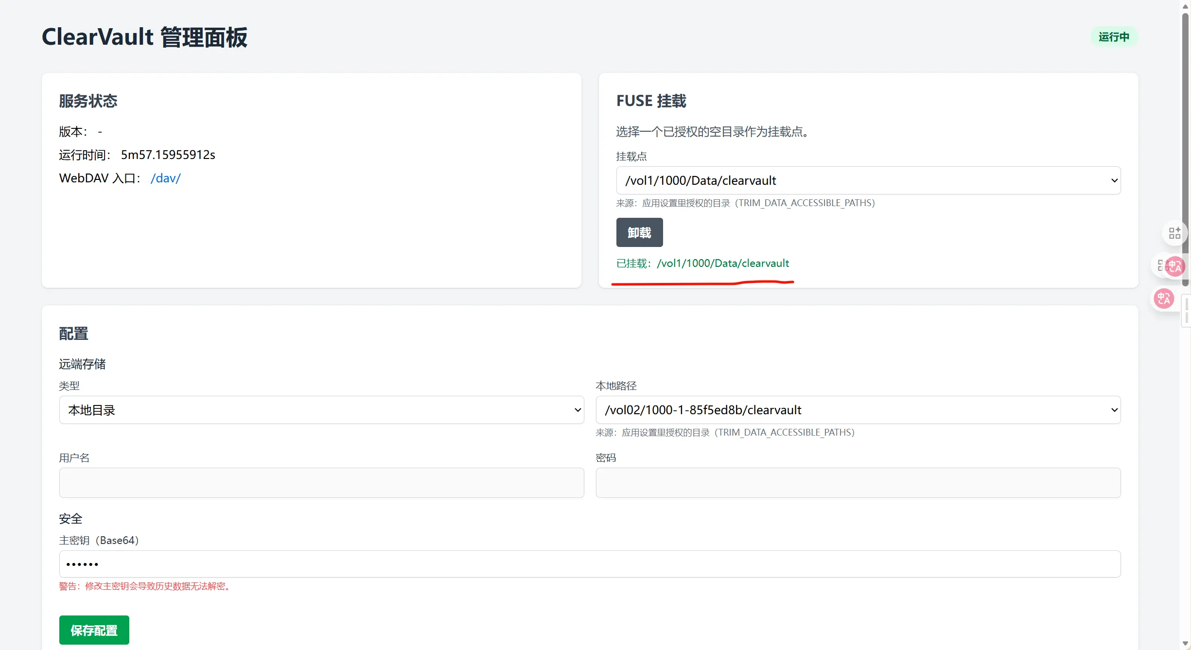This screenshot has width=1191, height=650.
Task: Click the 用户名 username input field
Action: pyautogui.click(x=321, y=483)
